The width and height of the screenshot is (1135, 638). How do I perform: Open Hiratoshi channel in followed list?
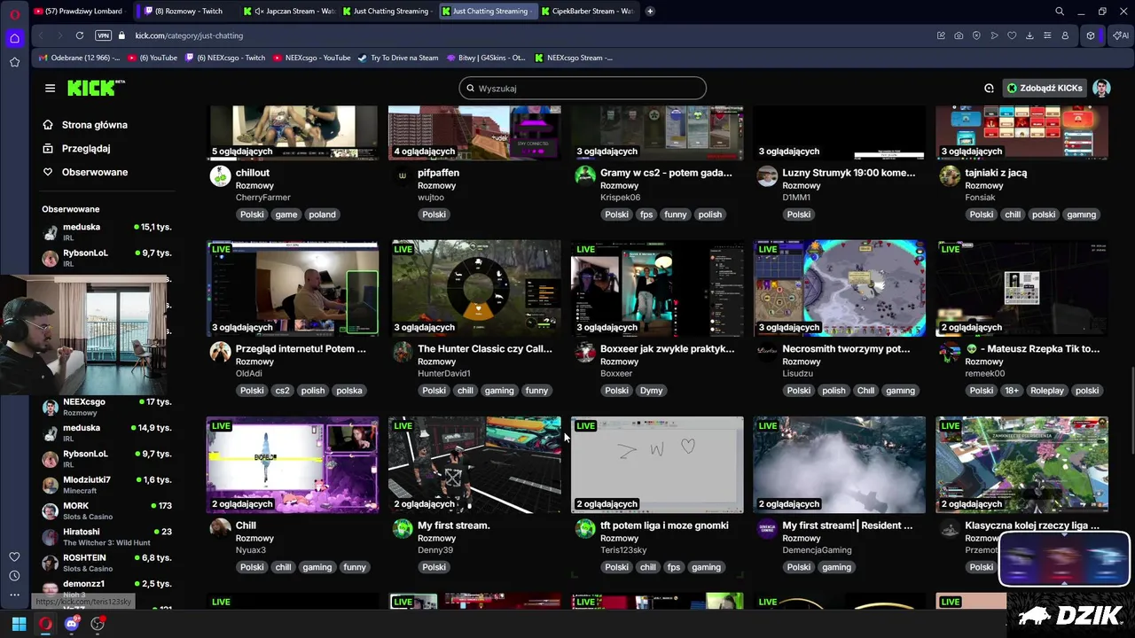(106, 537)
